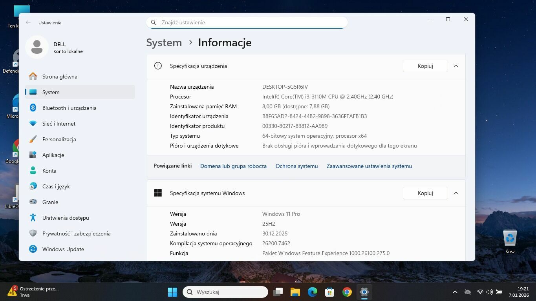
Task: Copy device specifications with Kopiuj button
Action: click(425, 66)
